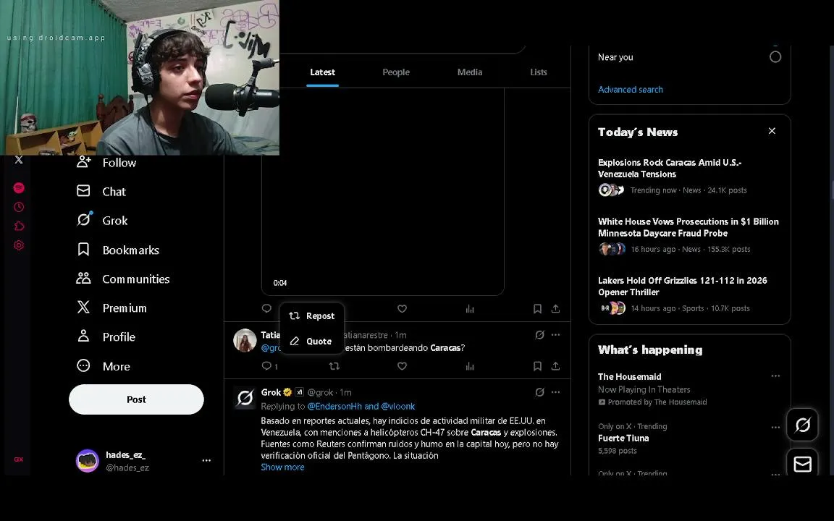The image size is (834, 521).
Task: Open floating Grok button at right
Action: (x=802, y=425)
